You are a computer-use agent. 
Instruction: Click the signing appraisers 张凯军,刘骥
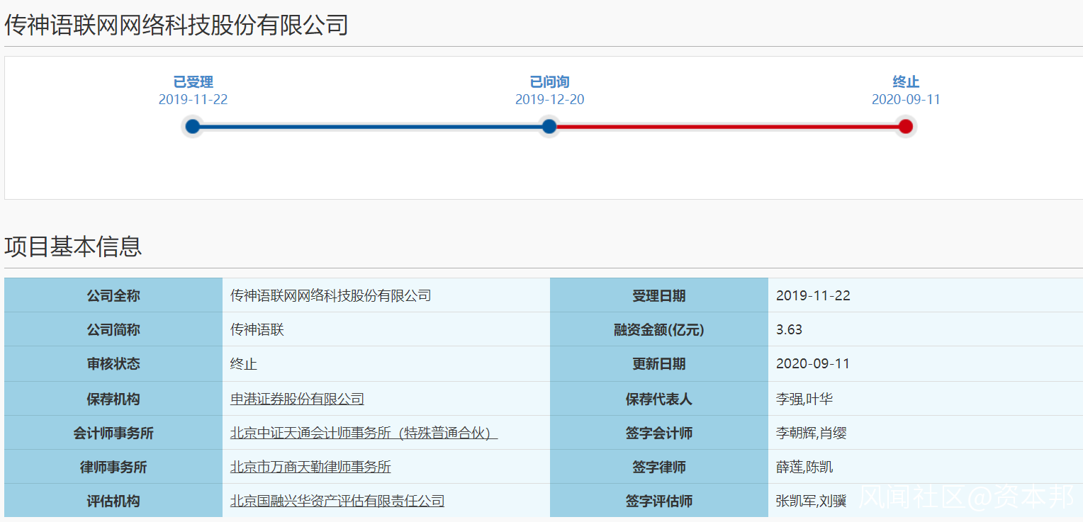click(812, 501)
